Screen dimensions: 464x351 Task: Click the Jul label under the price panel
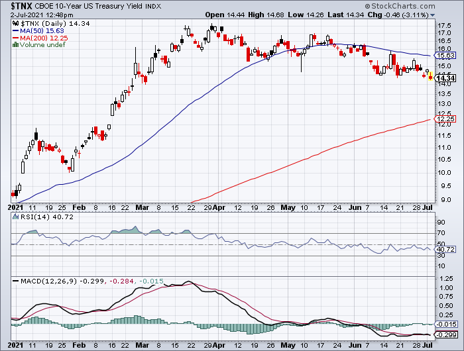coord(428,207)
